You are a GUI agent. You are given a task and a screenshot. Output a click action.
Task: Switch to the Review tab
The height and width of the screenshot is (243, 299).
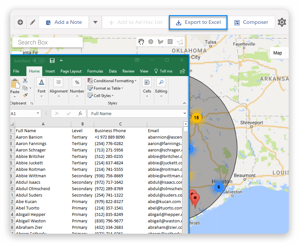tap(128, 71)
